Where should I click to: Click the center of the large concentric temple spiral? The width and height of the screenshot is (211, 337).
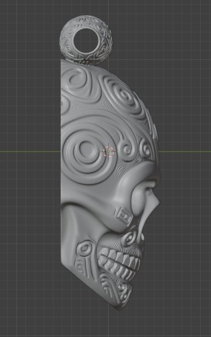pyautogui.click(x=86, y=149)
